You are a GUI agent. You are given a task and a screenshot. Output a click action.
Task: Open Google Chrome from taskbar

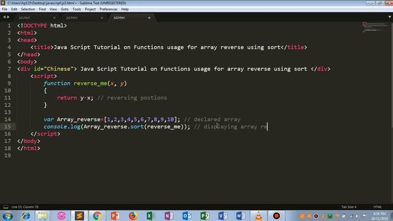coord(97,216)
